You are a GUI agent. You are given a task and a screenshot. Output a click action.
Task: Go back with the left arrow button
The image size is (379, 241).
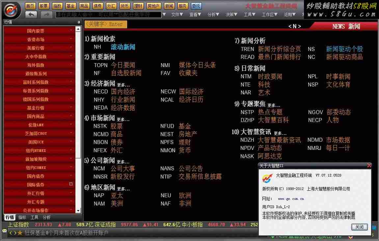coord(31,14)
